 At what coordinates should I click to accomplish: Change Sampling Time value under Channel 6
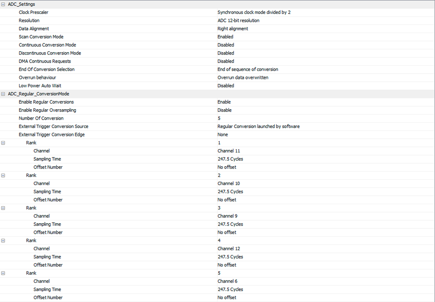pos(230,289)
